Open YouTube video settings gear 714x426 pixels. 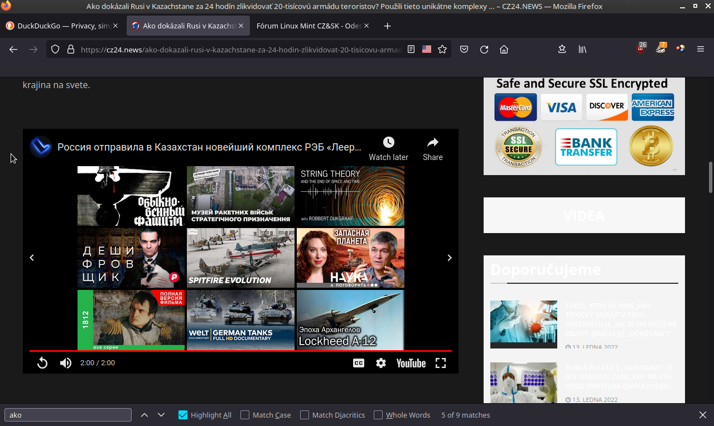(381, 363)
